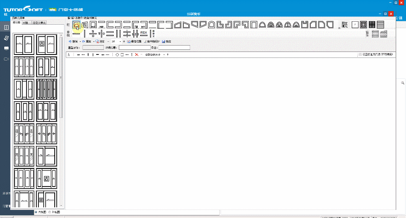Open the monitor icon in left sidebar
The height and width of the screenshot is (218, 406).
tap(6, 48)
